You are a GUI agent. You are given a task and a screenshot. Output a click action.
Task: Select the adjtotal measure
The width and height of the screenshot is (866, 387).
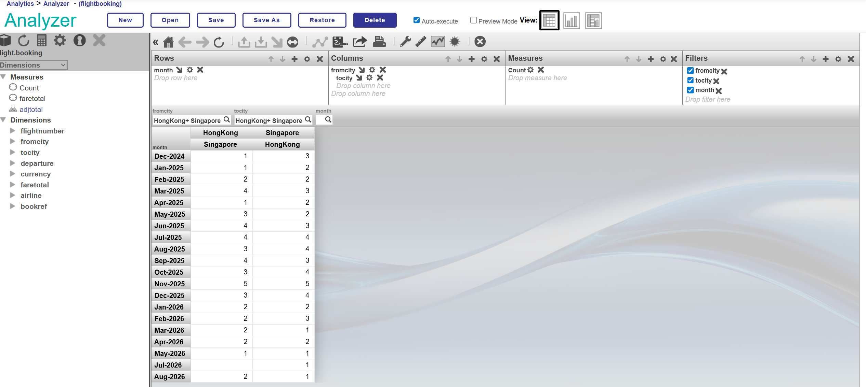coord(31,110)
